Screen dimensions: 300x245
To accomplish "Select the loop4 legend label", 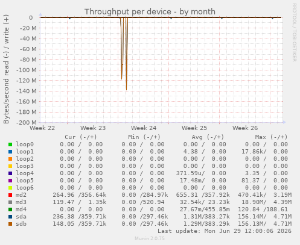I will click(x=25, y=173).
